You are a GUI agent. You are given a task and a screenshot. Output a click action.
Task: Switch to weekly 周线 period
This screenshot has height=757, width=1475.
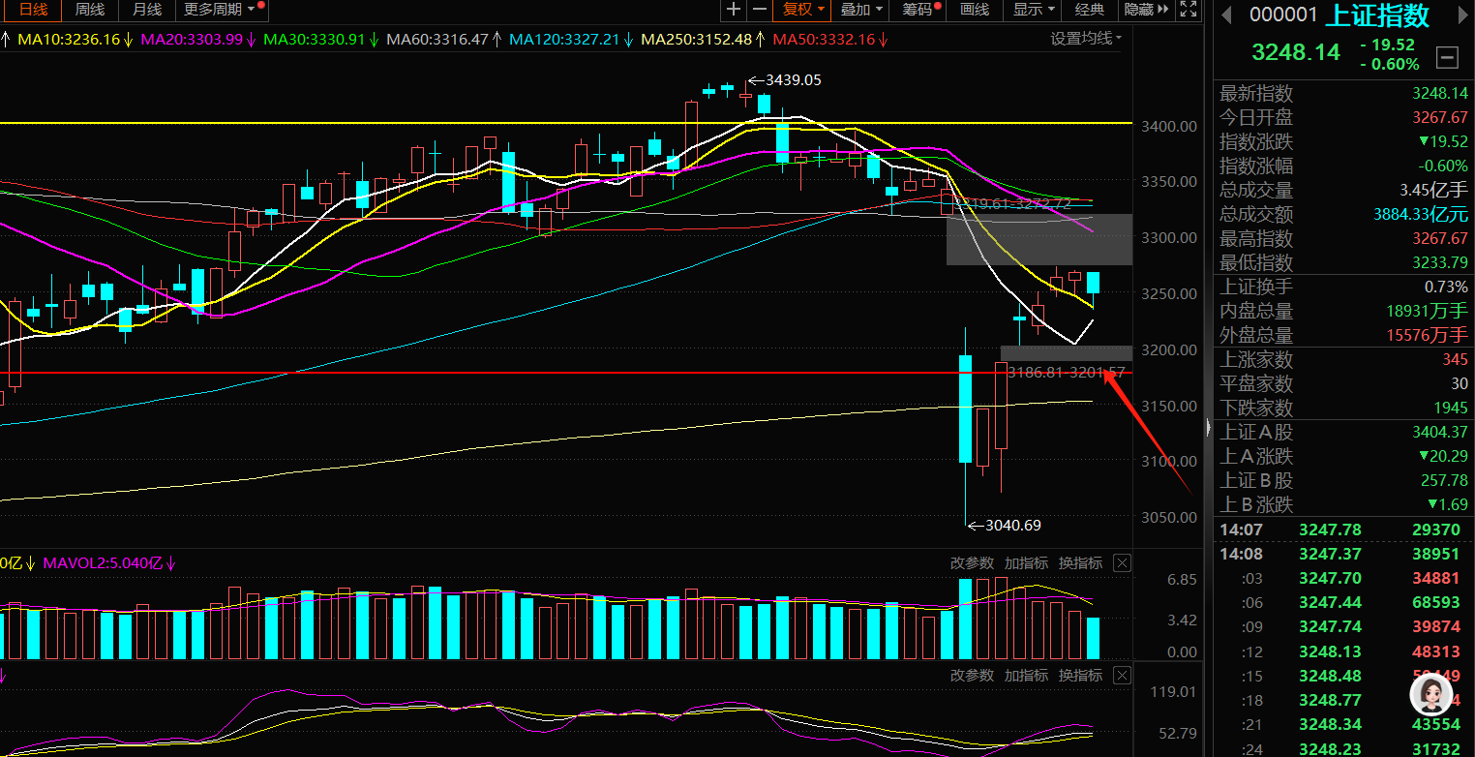coord(90,10)
